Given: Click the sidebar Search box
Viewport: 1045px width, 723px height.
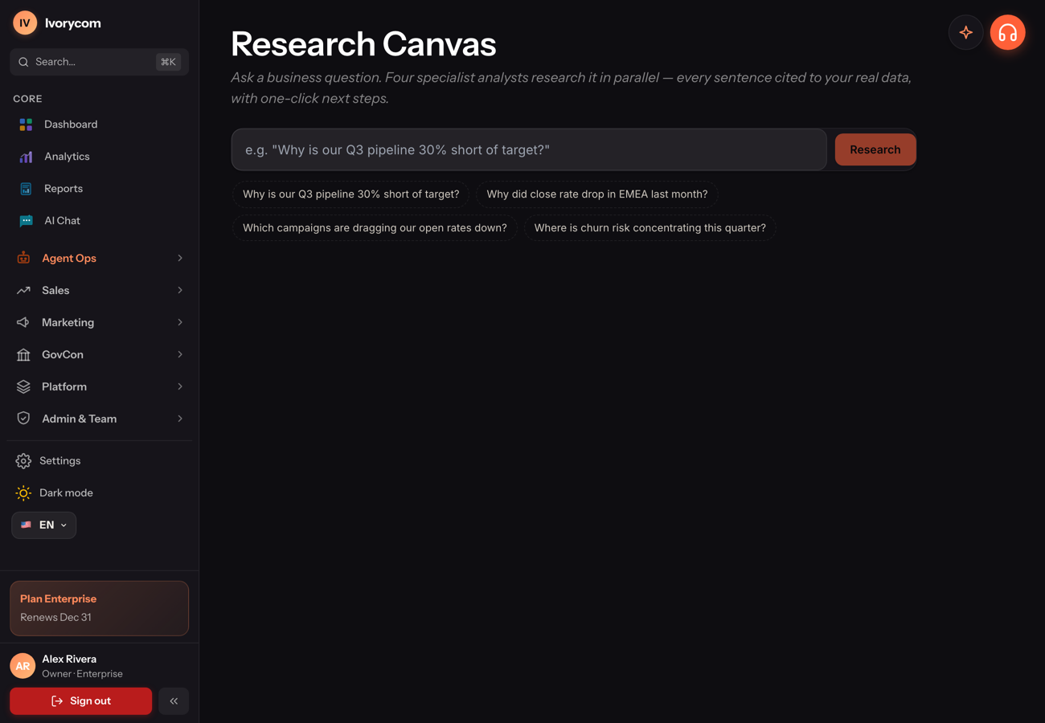Looking at the screenshot, I should tap(100, 62).
